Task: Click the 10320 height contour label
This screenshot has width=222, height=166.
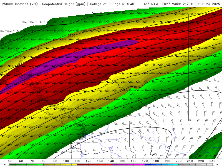Action: coord(80,43)
